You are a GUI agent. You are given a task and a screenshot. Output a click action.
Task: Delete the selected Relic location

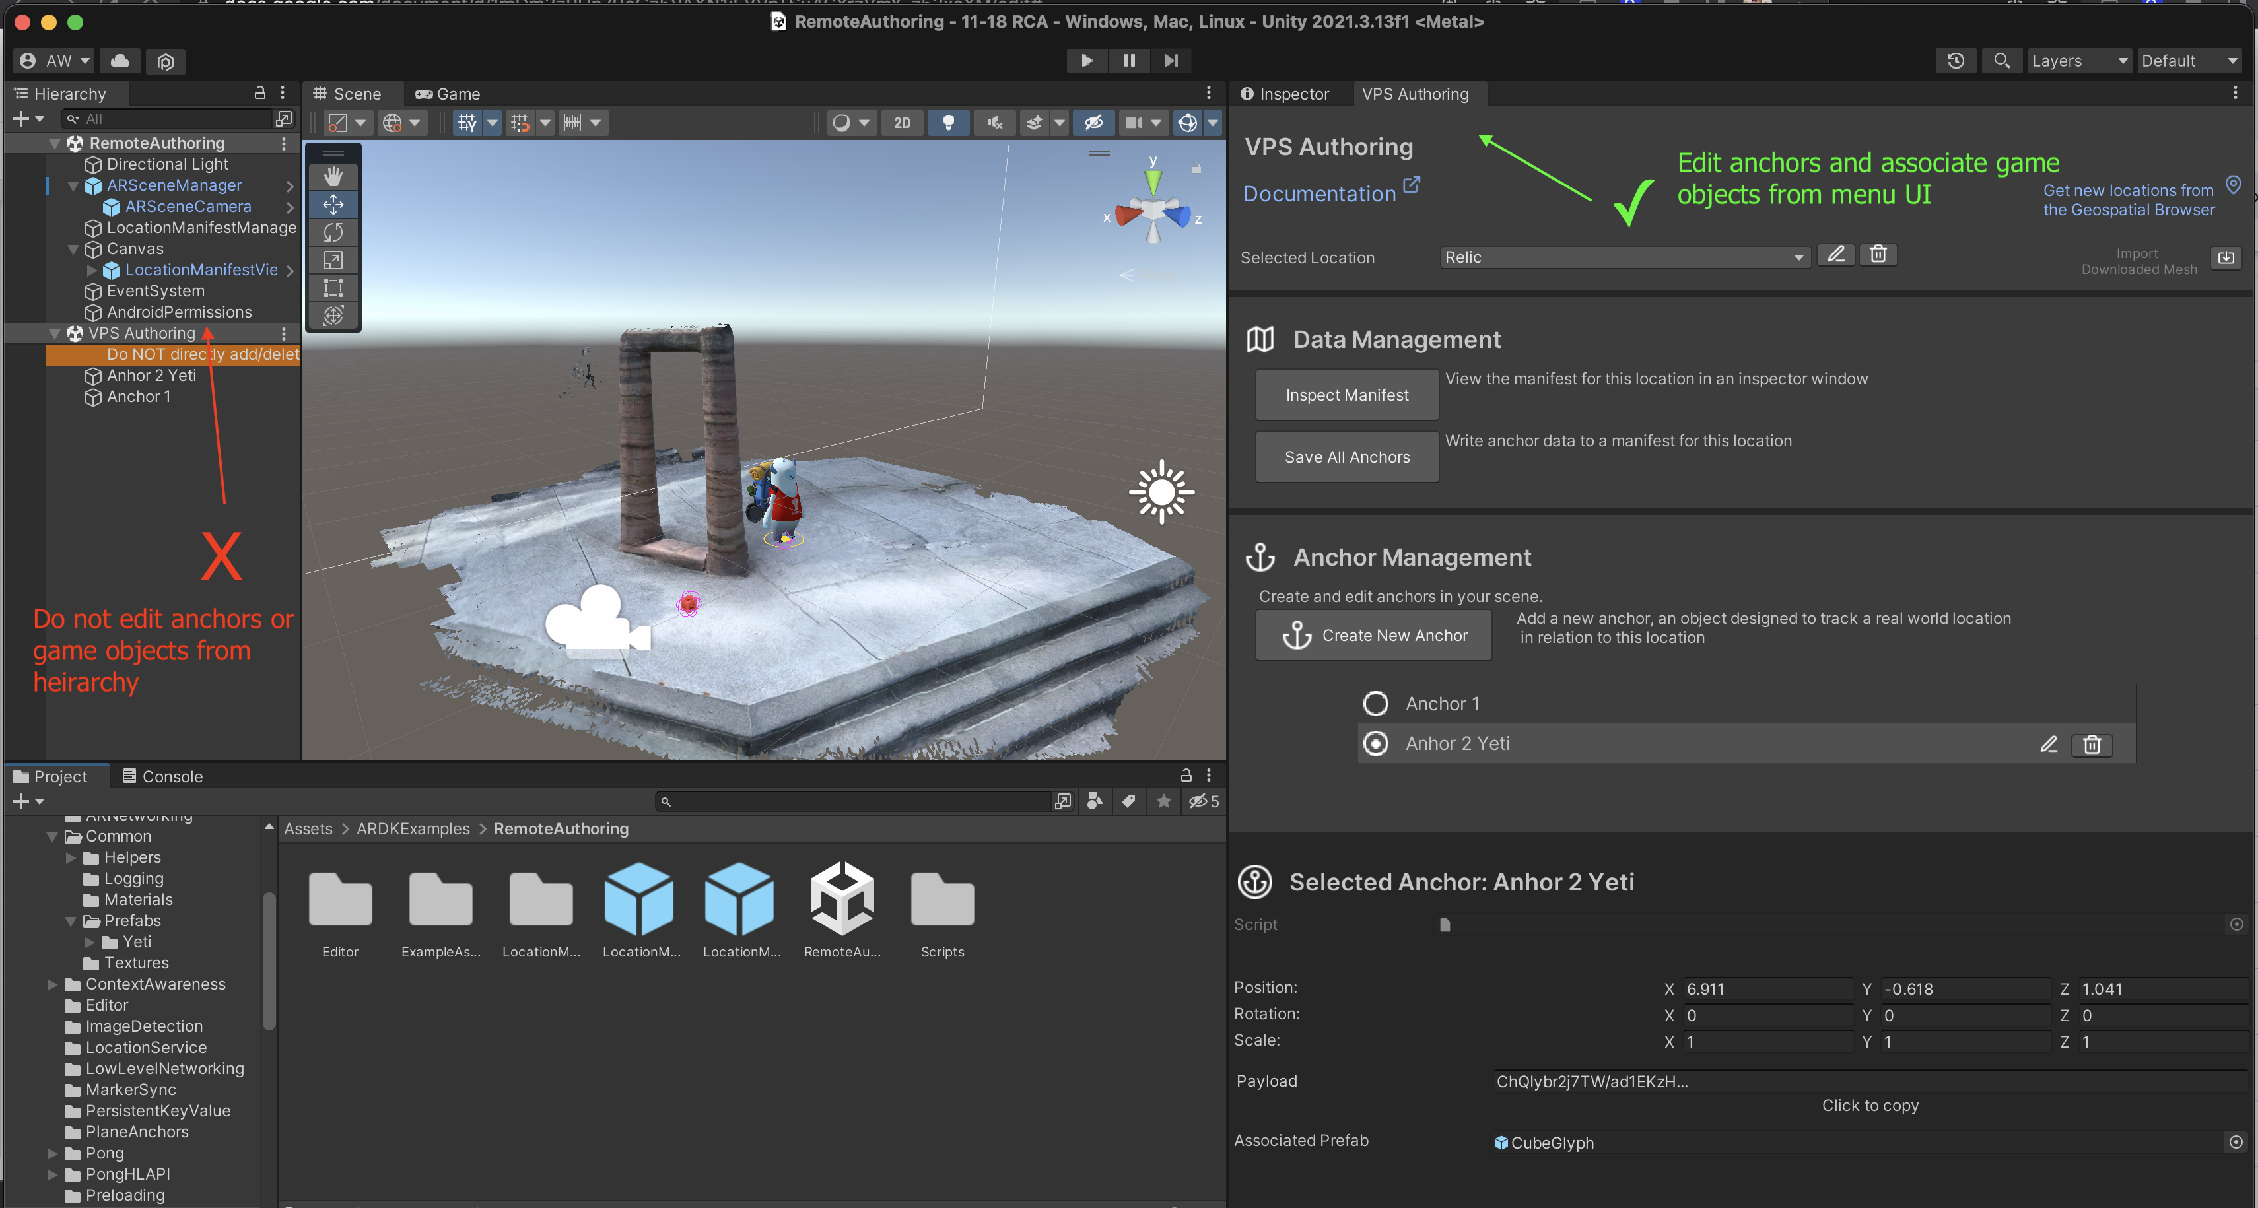coord(1878,254)
